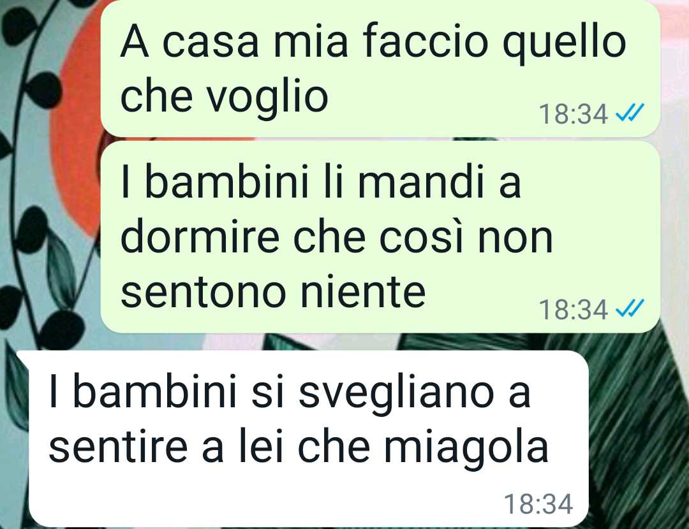689x529 pixels.
Task: Select the "I bambini li mandi a" sent bubble
Action: (380, 237)
